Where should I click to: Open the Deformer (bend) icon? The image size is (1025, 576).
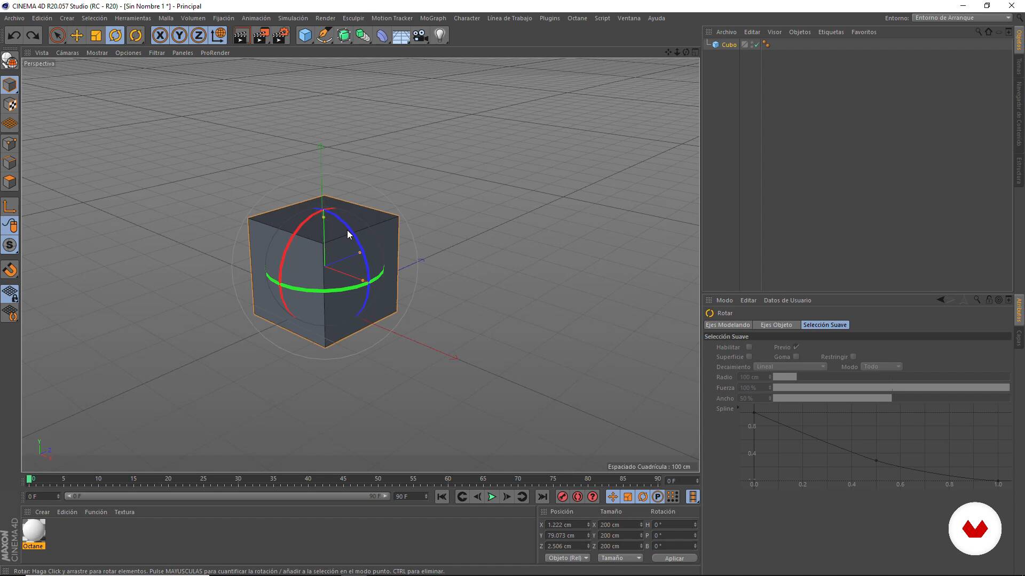click(382, 36)
